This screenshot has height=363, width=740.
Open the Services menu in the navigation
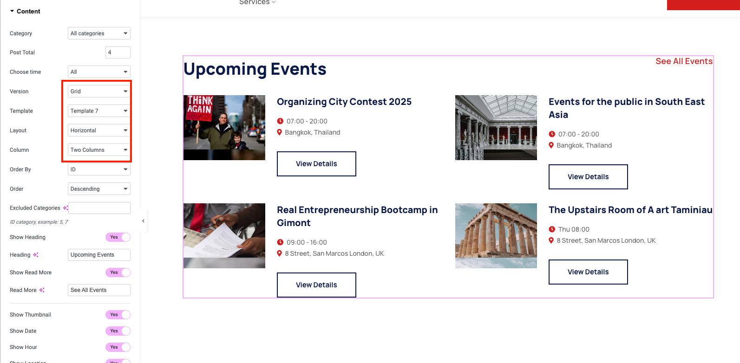point(257,2)
